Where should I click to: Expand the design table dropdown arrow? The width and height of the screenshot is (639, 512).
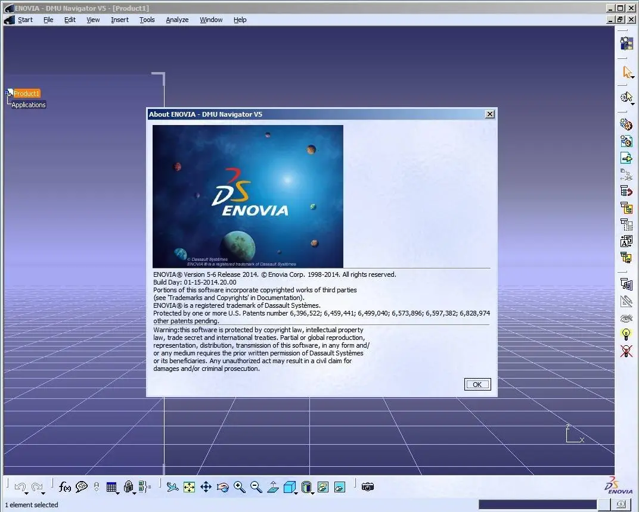click(118, 494)
